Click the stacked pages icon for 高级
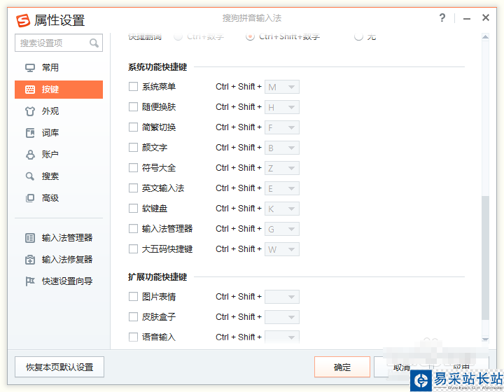Viewport: 504px width, 392px height. (30, 198)
